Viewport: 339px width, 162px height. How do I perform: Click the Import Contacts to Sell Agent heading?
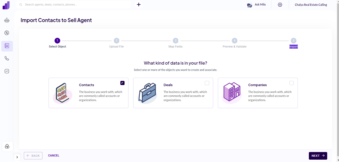(56, 20)
